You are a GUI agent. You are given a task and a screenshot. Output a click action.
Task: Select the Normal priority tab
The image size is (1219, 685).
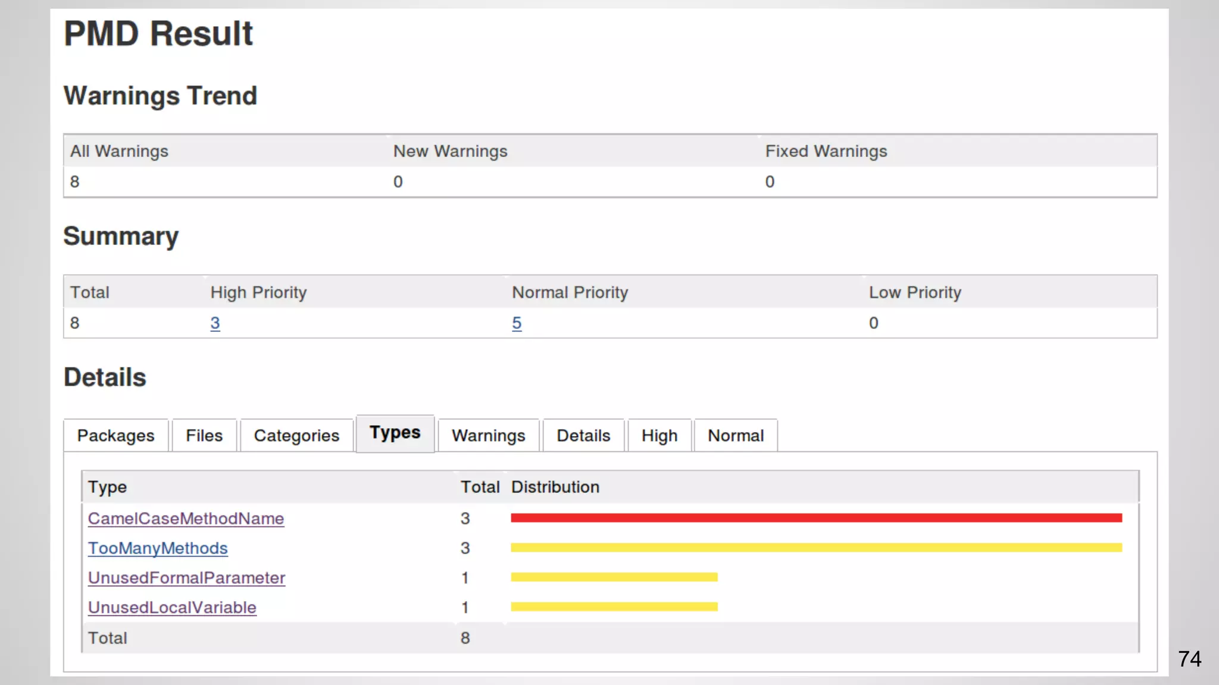point(735,436)
